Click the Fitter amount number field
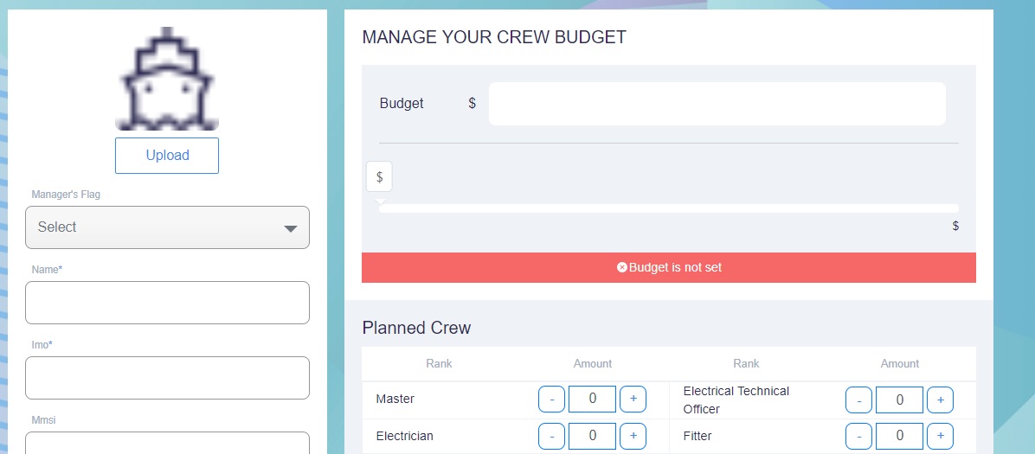 coord(899,436)
